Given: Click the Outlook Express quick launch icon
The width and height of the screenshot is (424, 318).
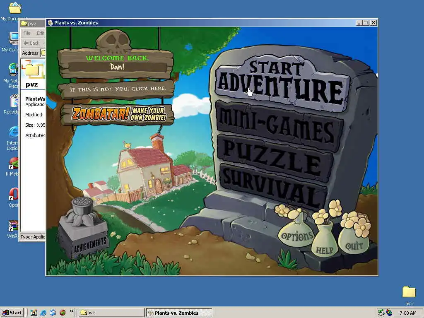Looking at the screenshot, I should click(53, 313).
